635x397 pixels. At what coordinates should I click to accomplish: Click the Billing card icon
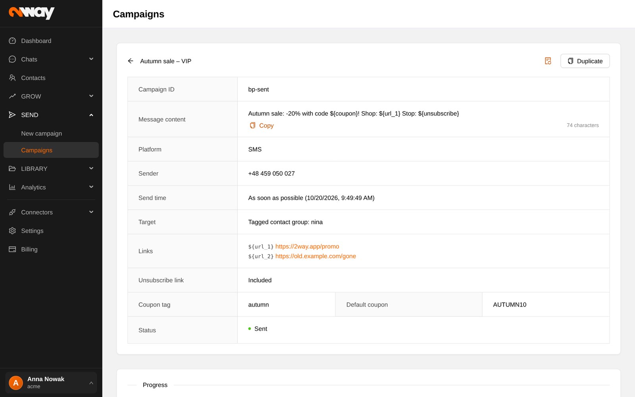click(12, 249)
